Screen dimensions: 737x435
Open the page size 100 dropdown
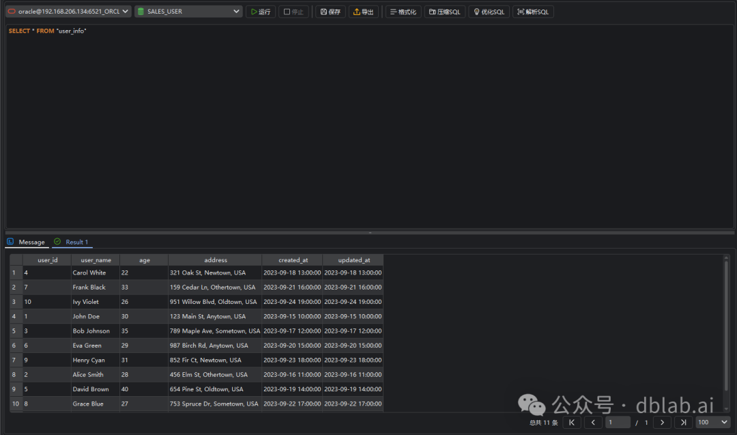click(x=712, y=422)
